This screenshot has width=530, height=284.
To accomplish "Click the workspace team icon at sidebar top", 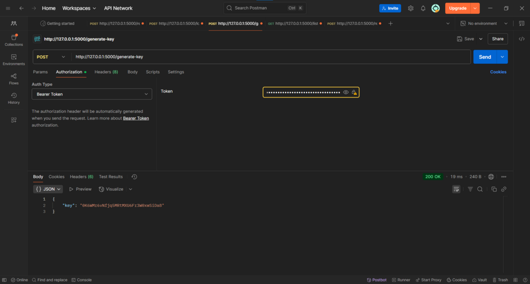I will tap(14, 23).
